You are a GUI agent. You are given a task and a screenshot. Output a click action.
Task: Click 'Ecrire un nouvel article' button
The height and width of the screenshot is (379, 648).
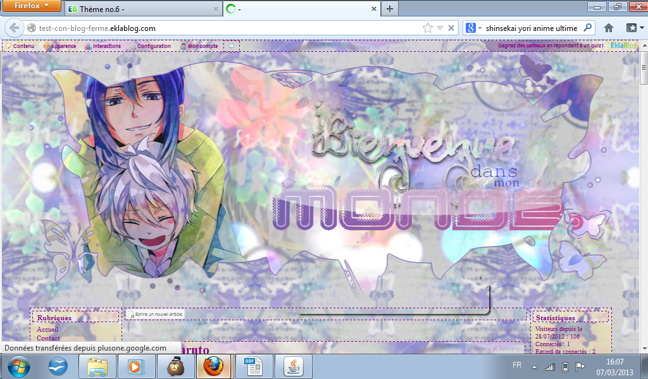[x=155, y=314]
